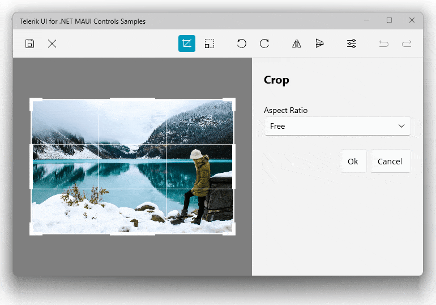Rotate image clockwise
This screenshot has width=436, height=305.
pos(264,43)
